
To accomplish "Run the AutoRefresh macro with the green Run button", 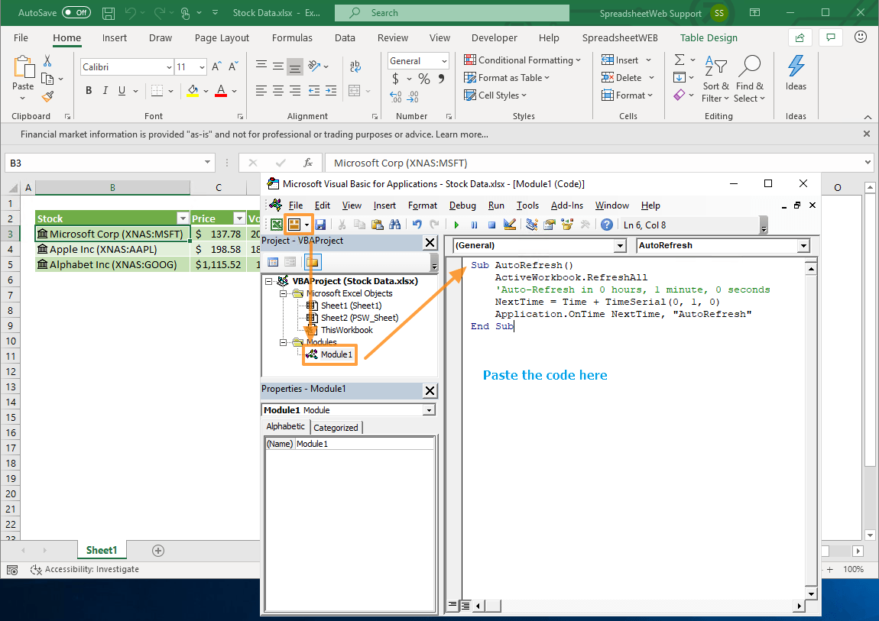I will (x=456, y=224).
